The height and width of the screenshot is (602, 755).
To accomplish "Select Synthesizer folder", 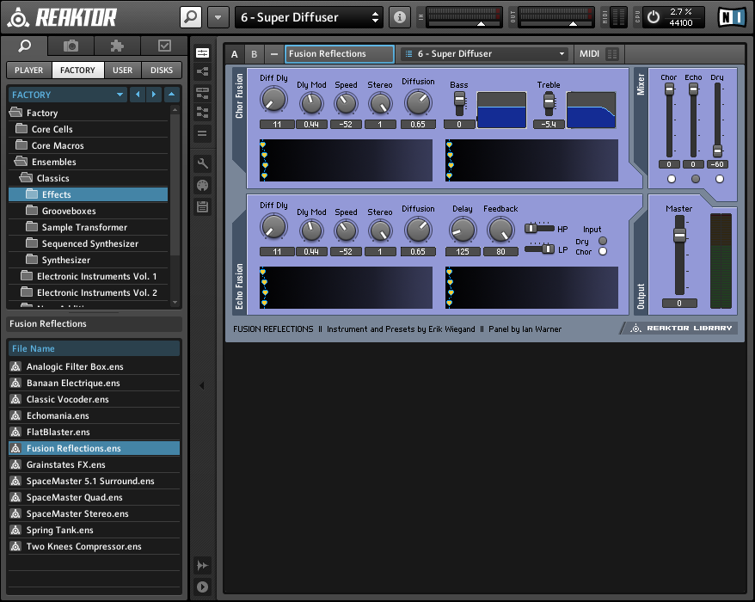I will coord(88,260).
